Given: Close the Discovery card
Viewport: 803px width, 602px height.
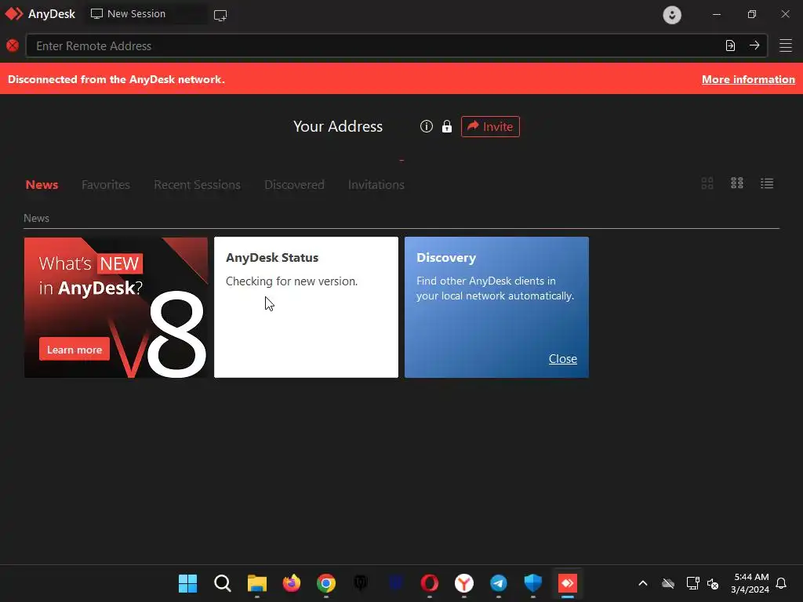Looking at the screenshot, I should [563, 359].
